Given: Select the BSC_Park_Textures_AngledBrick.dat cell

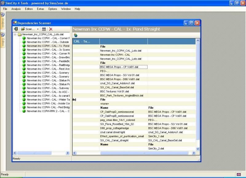Looking at the screenshot, I should tap(124, 95).
